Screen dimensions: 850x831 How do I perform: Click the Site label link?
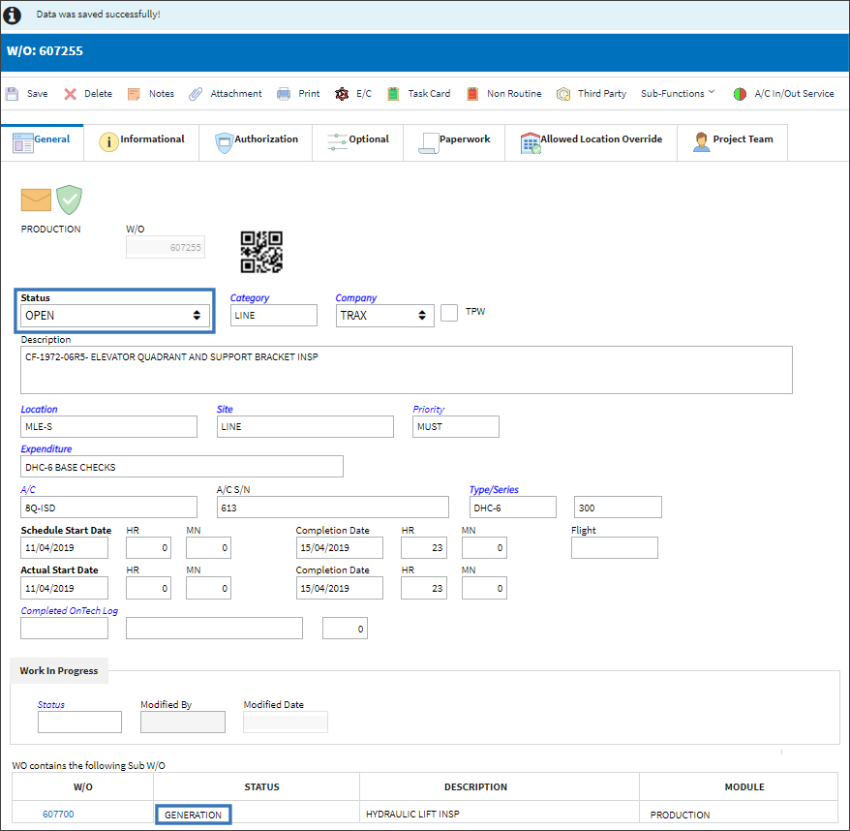coord(225,409)
